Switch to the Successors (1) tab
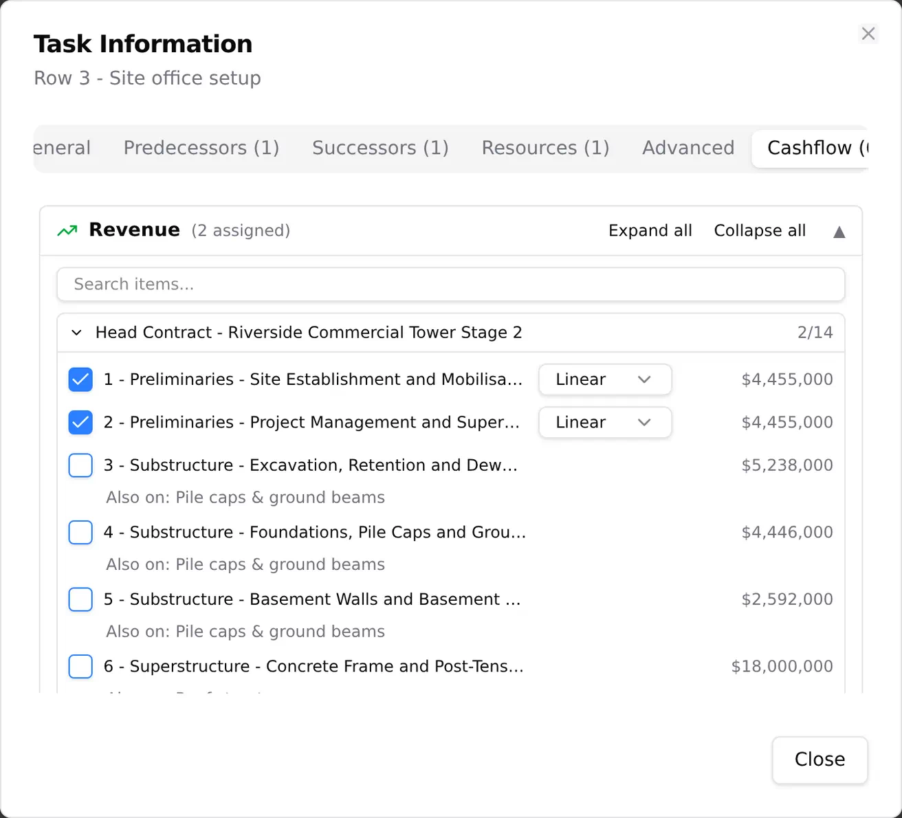This screenshot has width=902, height=818. point(380,148)
